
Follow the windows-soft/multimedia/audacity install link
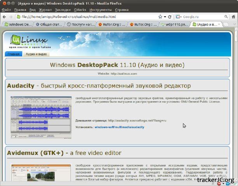119,127
